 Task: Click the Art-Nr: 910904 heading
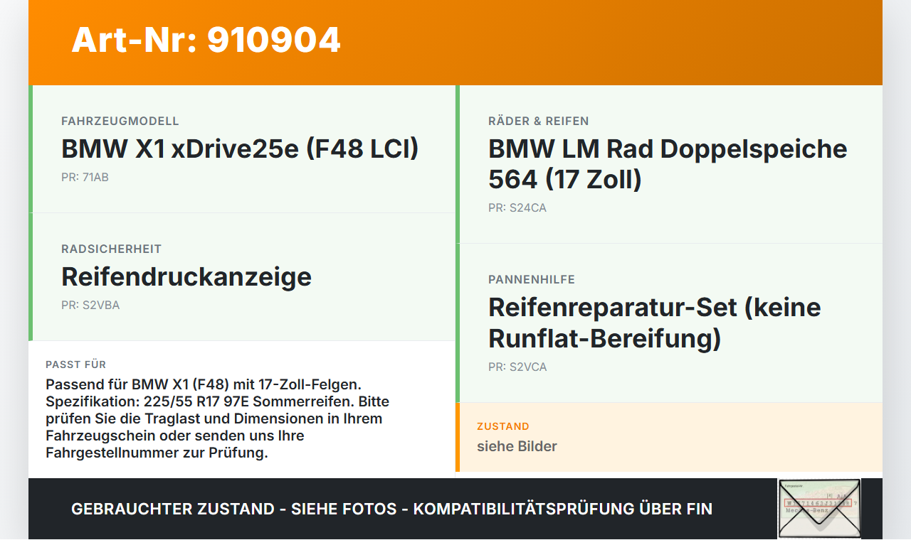206,40
